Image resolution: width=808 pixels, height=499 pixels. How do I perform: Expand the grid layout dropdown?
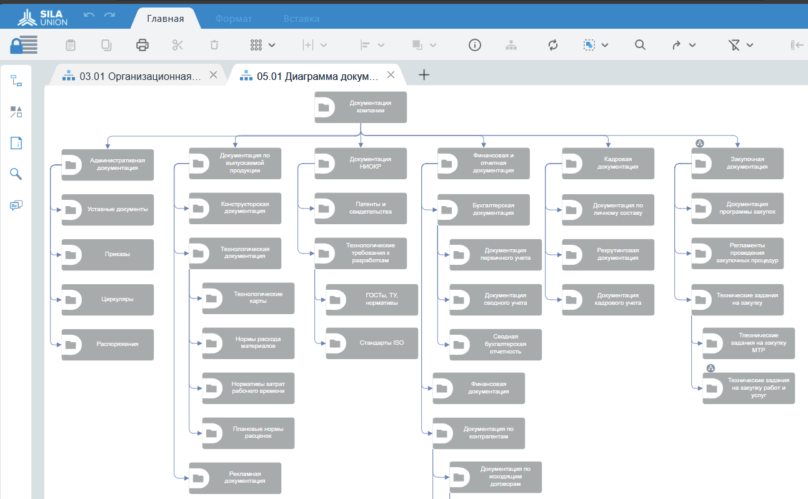click(263, 45)
